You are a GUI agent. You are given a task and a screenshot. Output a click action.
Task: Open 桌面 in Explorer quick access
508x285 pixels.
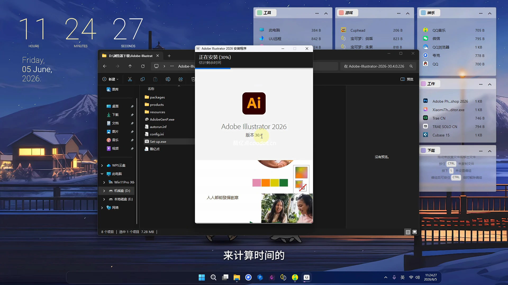tap(115, 106)
